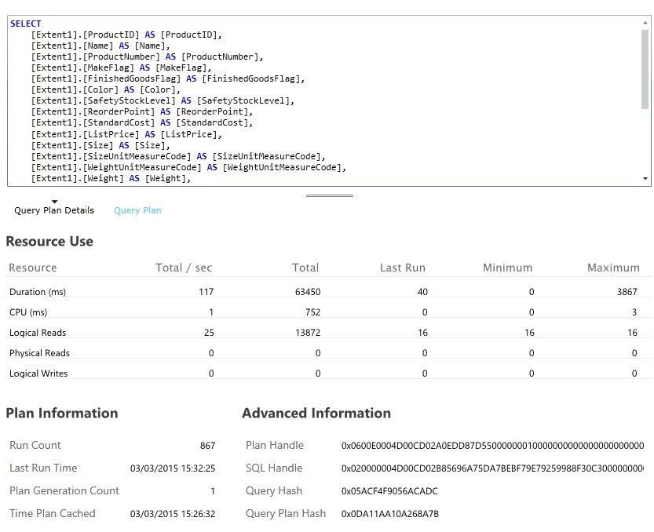Sort by the Total / sec column header
654x532 pixels.
(x=184, y=268)
